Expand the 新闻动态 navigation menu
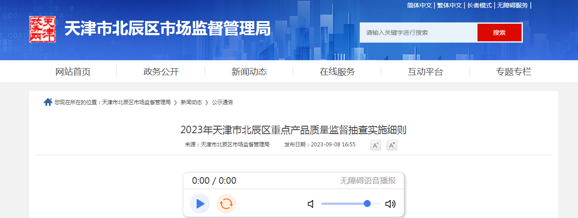This screenshot has width=578, height=218. tap(249, 72)
